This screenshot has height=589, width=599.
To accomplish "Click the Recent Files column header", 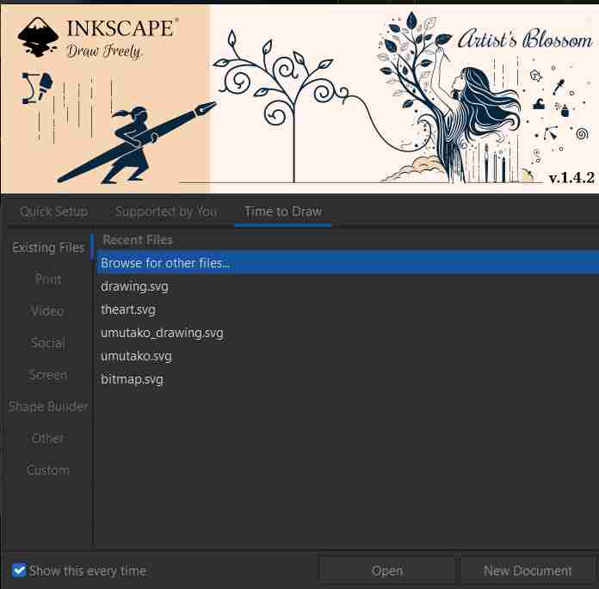I will click(138, 240).
